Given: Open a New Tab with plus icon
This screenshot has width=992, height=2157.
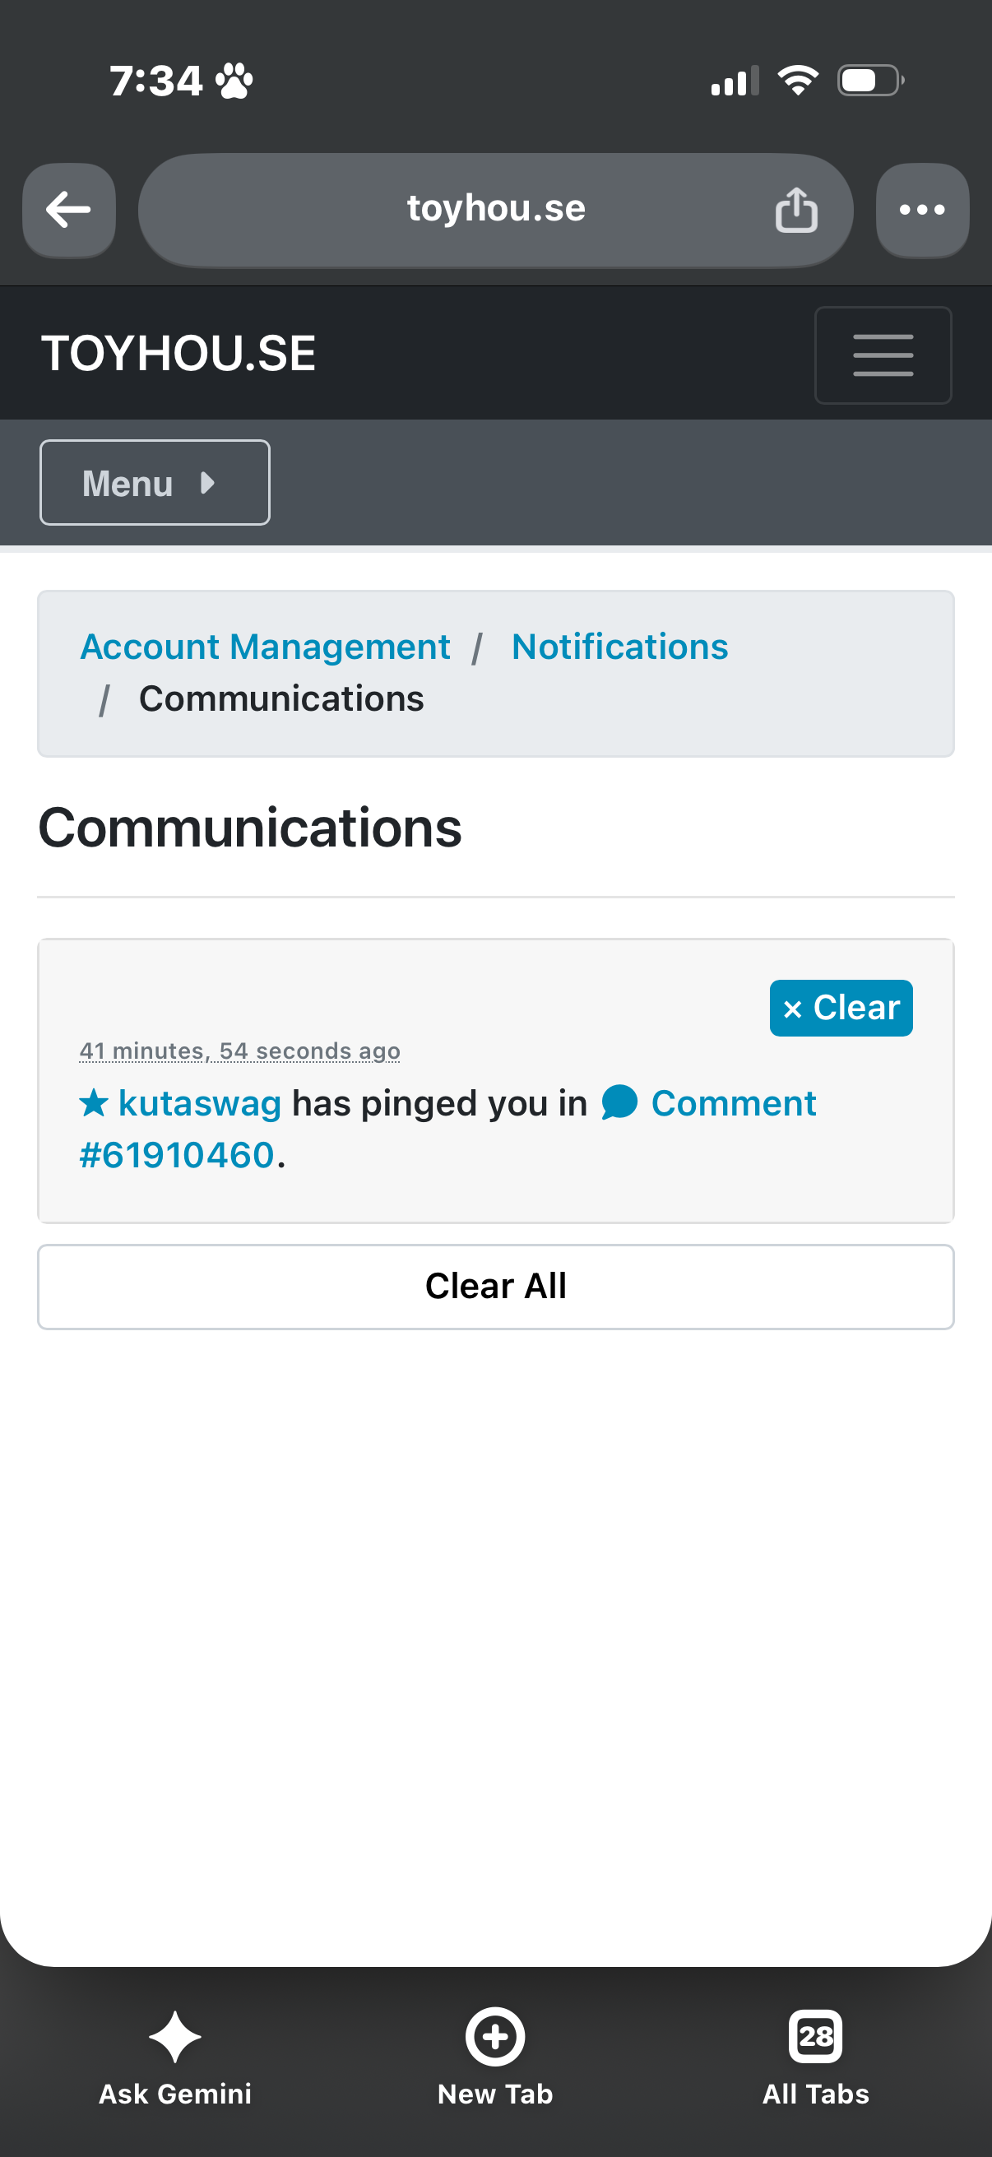Looking at the screenshot, I should point(494,2035).
